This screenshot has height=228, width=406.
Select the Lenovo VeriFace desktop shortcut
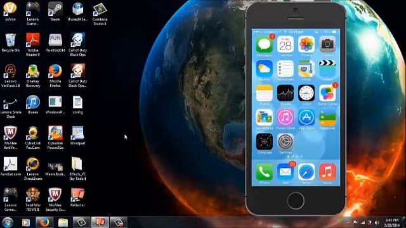pos(10,75)
